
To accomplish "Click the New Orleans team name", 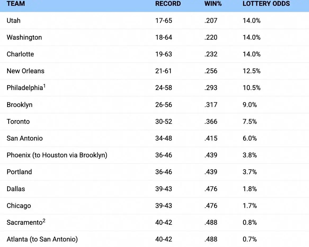I will click(x=25, y=71).
